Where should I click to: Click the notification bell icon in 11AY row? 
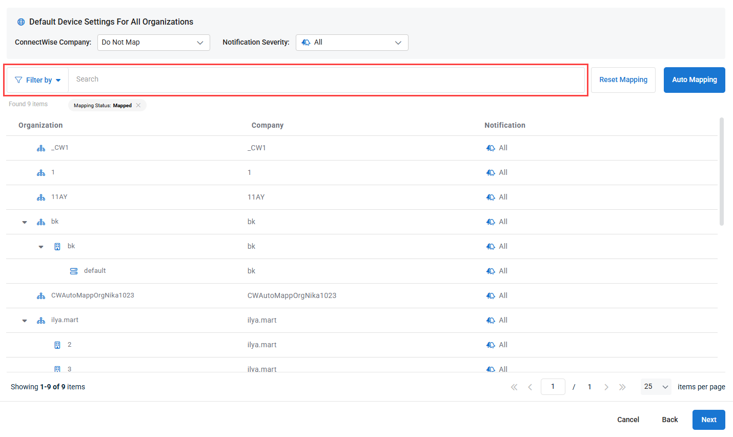click(x=491, y=197)
